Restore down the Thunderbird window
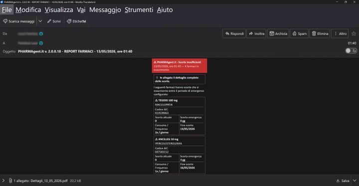359x186 pixels. pyautogui.click(x=346, y=2)
